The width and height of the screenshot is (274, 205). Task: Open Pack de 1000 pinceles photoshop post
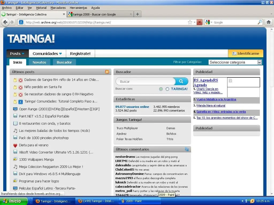[x=44, y=138]
